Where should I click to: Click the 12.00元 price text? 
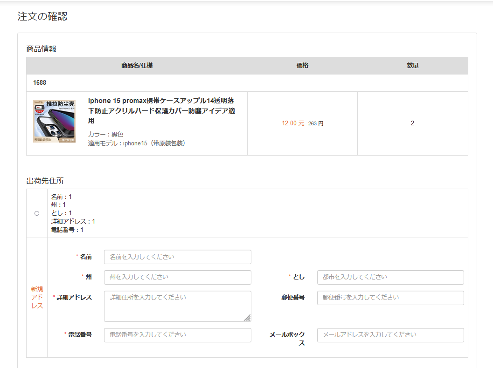click(292, 123)
